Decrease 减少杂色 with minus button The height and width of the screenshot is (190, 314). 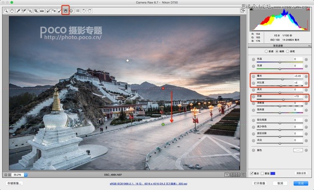pyautogui.click(x=254, y=127)
